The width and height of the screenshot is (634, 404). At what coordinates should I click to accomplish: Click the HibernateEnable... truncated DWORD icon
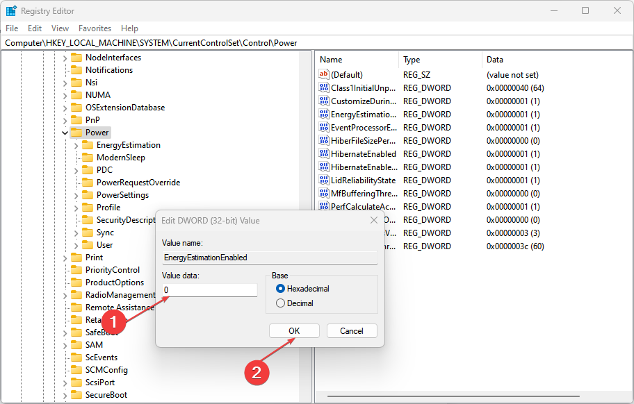point(324,167)
